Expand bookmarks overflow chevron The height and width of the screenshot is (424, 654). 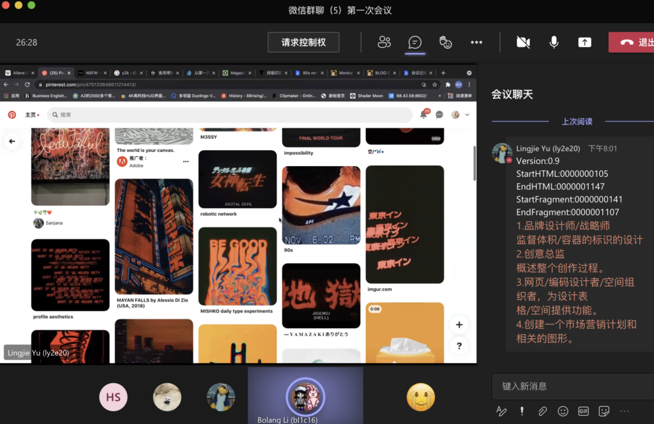click(x=439, y=96)
